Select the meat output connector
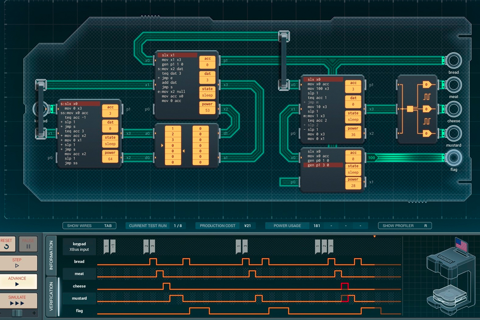The image size is (480, 320). click(453, 84)
